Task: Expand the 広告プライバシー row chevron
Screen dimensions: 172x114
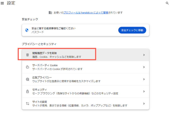Action: point(144,79)
